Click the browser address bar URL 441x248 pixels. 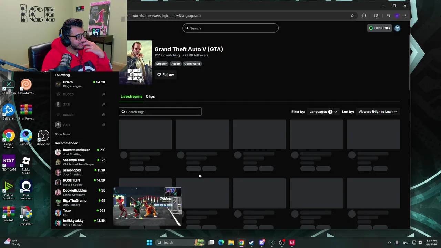pyautogui.click(x=164, y=15)
